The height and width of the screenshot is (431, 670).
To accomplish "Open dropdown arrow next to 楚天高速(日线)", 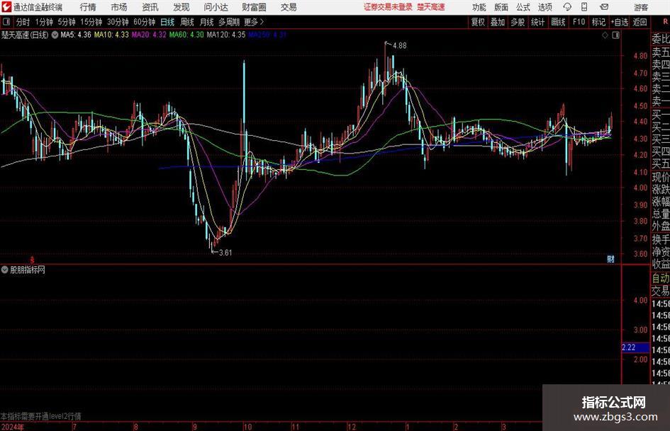I will 55,35.
